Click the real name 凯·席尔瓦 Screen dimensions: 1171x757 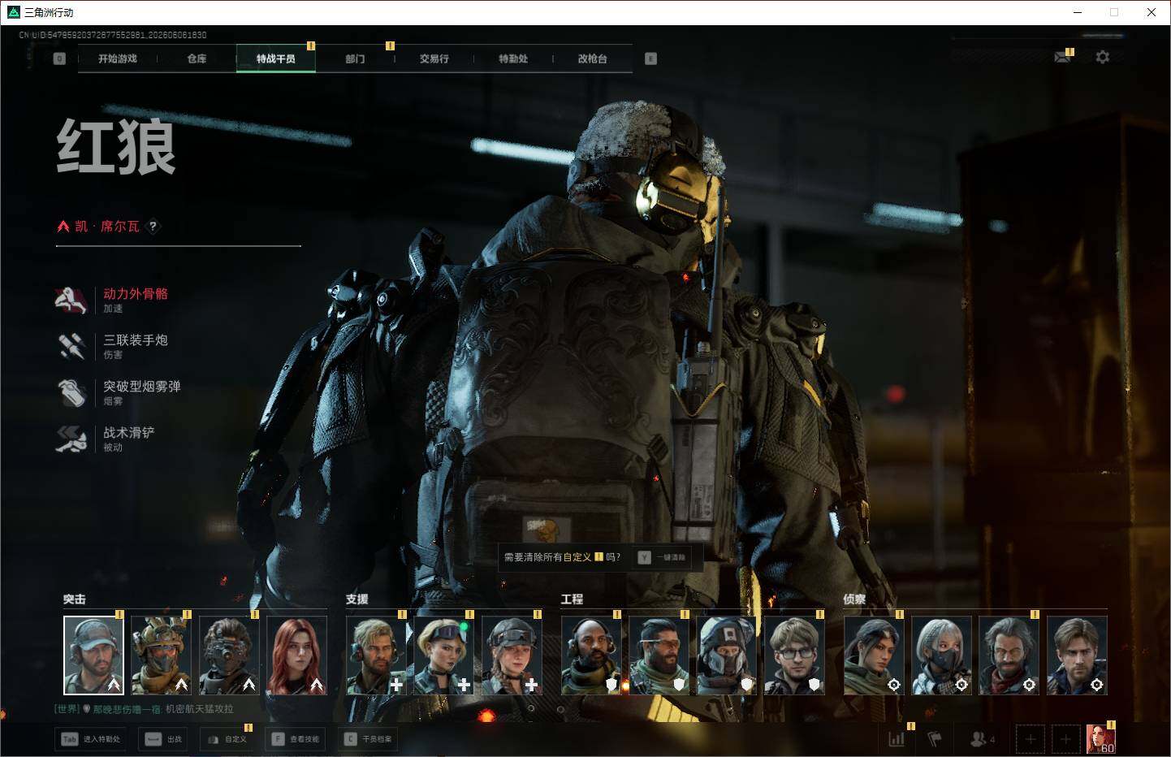pyautogui.click(x=107, y=227)
